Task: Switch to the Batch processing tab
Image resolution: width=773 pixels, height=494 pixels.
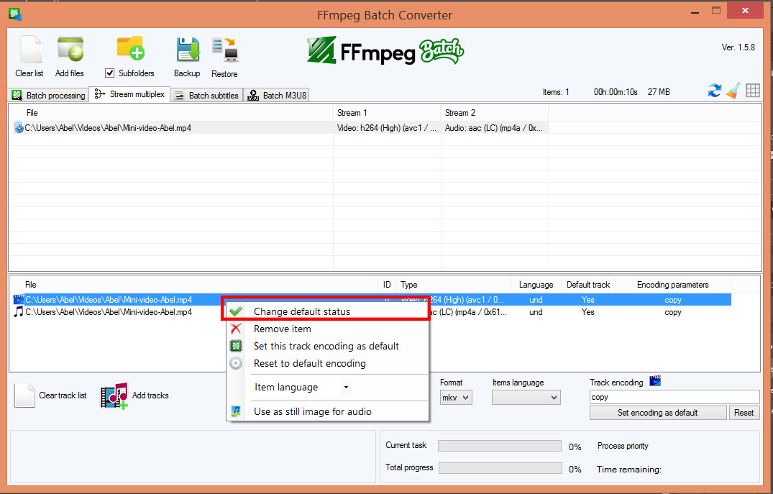Action: (48, 95)
